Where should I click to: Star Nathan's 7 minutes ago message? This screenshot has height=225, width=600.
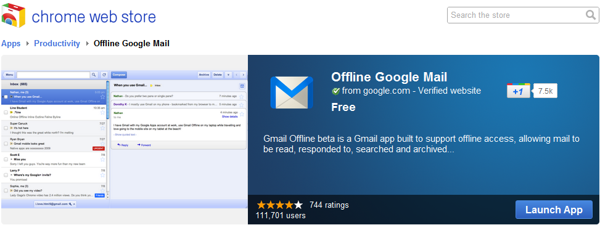pos(242,96)
